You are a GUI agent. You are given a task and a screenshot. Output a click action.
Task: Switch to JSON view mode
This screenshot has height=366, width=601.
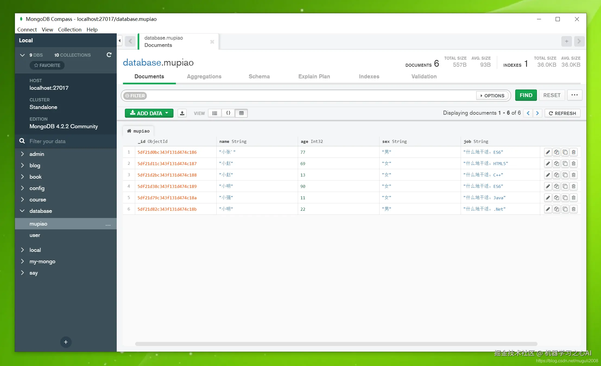click(228, 113)
